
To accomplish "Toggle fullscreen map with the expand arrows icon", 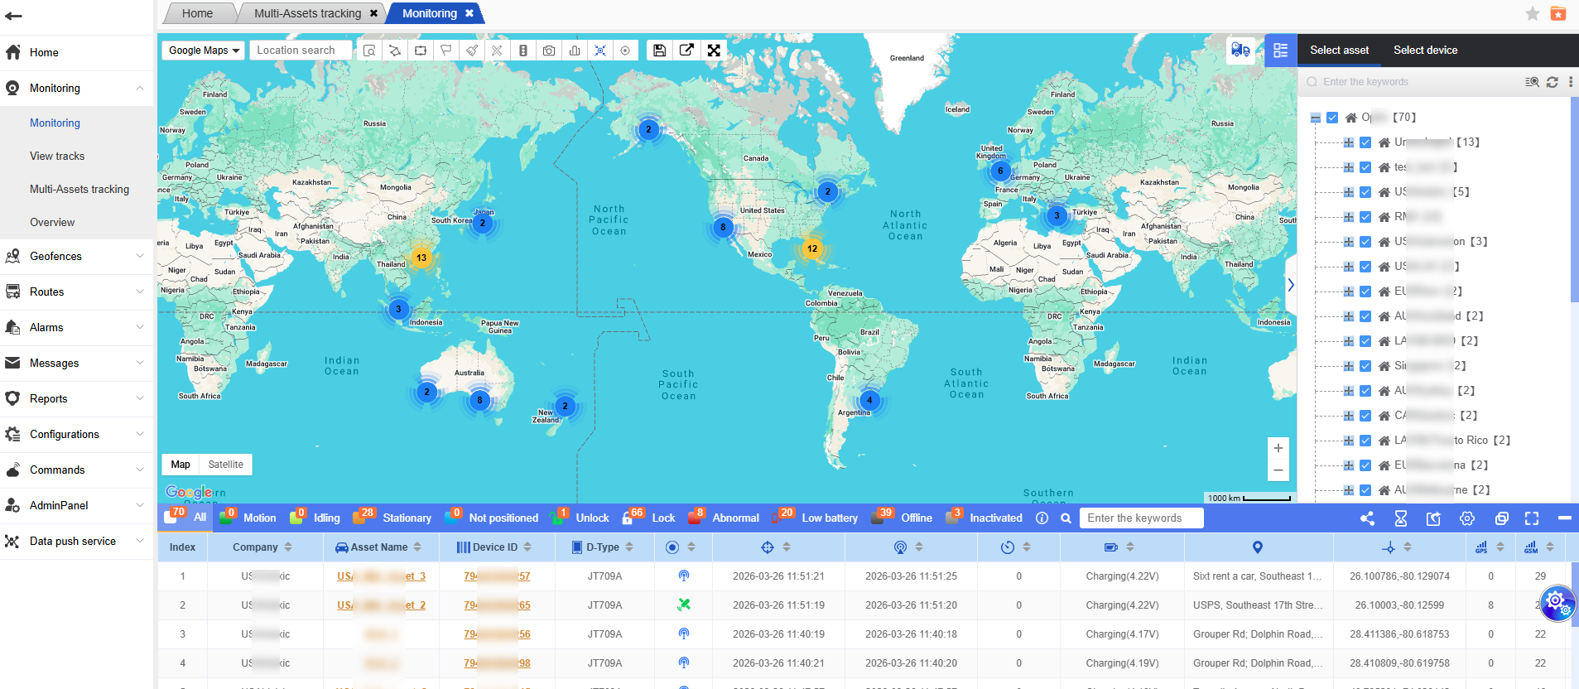I will (713, 51).
